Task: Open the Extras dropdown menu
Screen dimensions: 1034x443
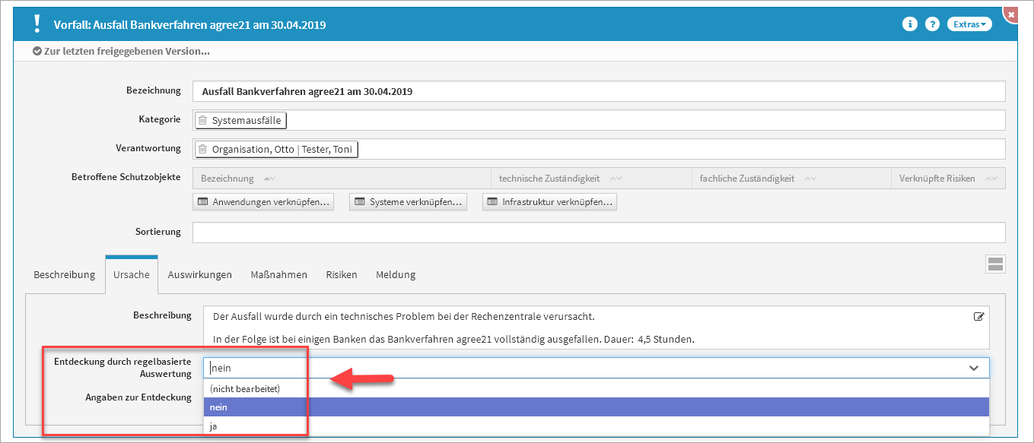Action: (x=969, y=24)
